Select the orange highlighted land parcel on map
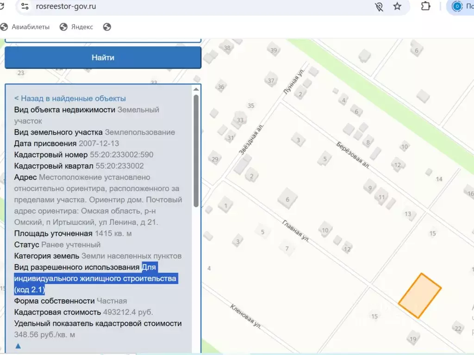Screen dimensions: 474x355 419,296
